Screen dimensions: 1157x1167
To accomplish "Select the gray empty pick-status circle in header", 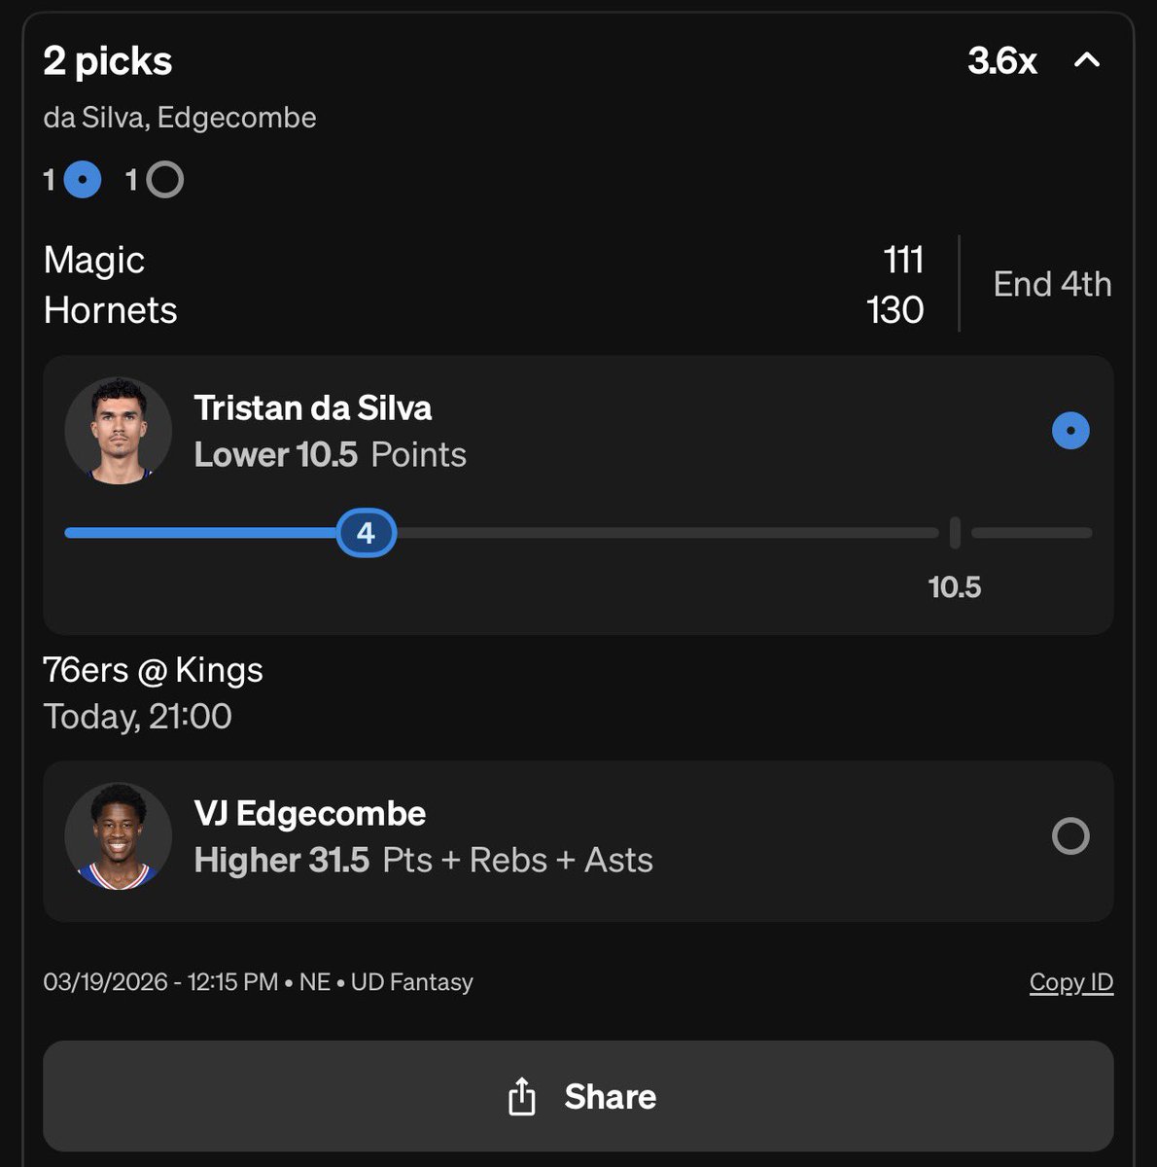I will pyautogui.click(x=165, y=180).
